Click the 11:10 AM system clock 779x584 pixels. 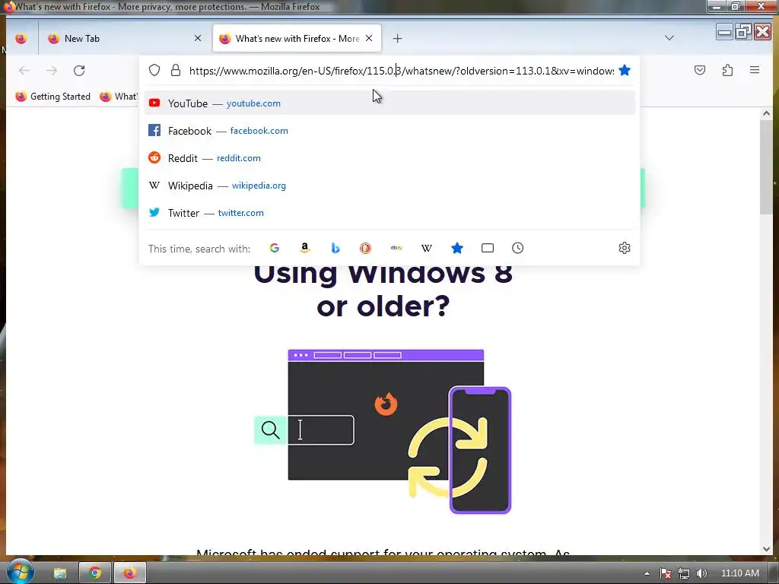[x=739, y=573]
